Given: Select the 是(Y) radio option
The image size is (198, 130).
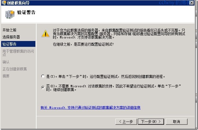Looking at the screenshot, I should 43,76.
